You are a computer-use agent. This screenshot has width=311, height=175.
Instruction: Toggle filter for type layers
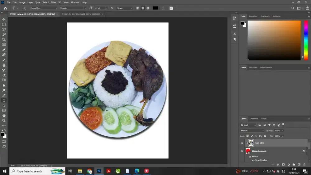pos(269,125)
